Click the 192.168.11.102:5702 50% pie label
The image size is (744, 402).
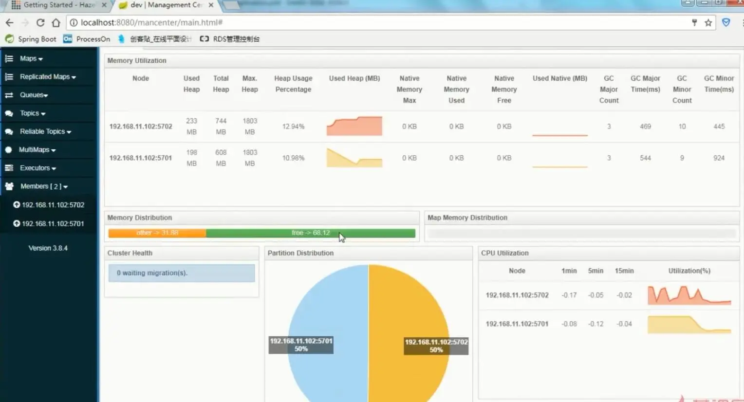(436, 346)
